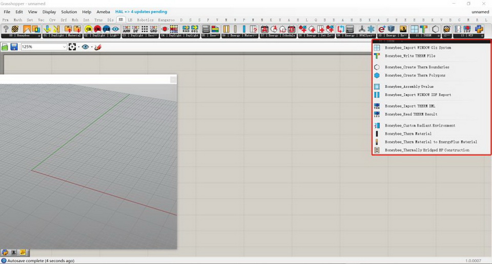
Task: Select Honeybee_Create Therm Polygons
Action: pyautogui.click(x=415, y=75)
